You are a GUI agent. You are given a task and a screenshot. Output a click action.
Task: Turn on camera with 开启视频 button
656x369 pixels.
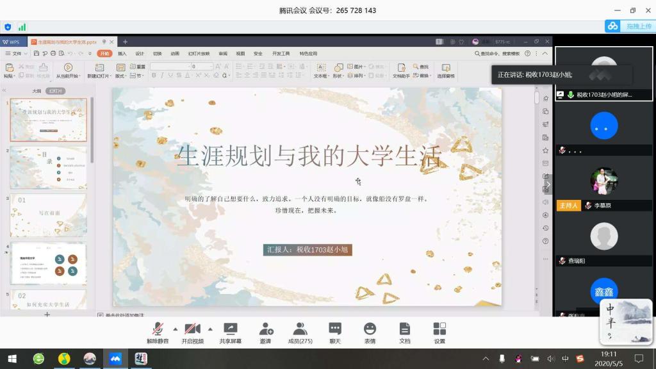(192, 332)
